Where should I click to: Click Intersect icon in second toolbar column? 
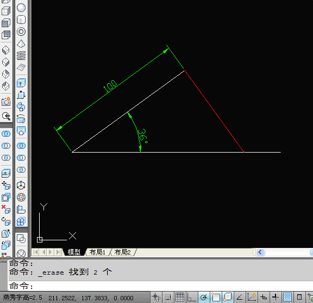coord(21,169)
